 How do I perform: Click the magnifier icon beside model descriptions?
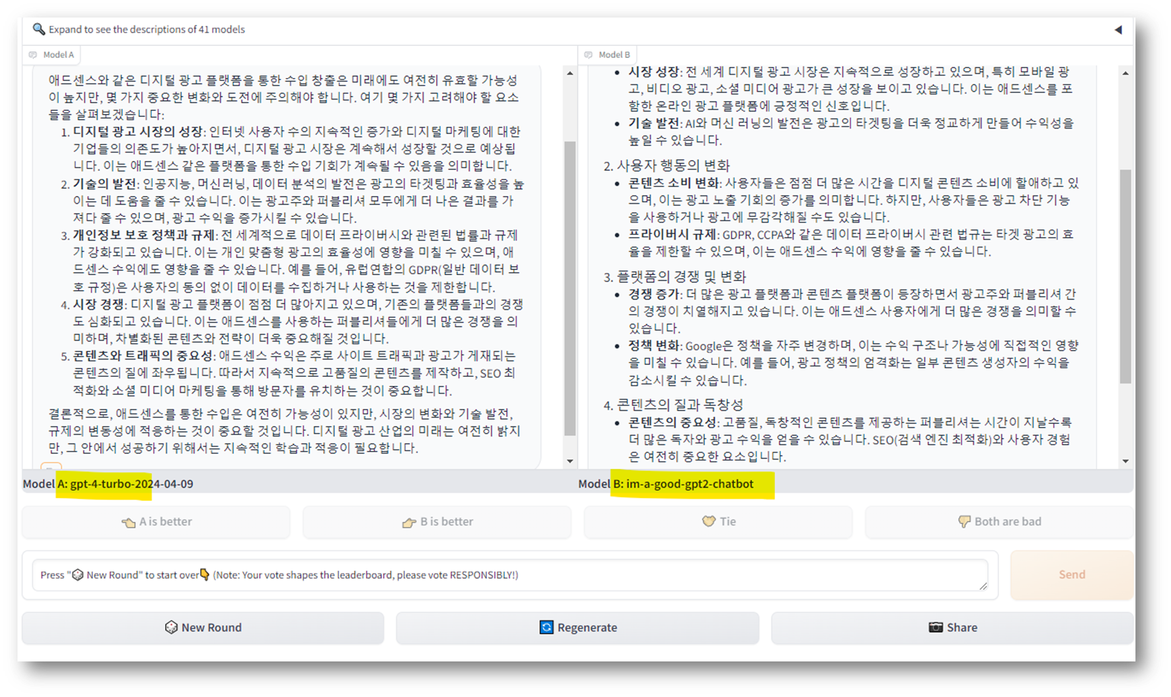[x=38, y=29]
